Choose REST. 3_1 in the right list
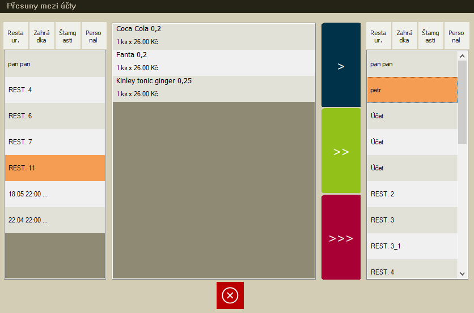 click(412, 246)
